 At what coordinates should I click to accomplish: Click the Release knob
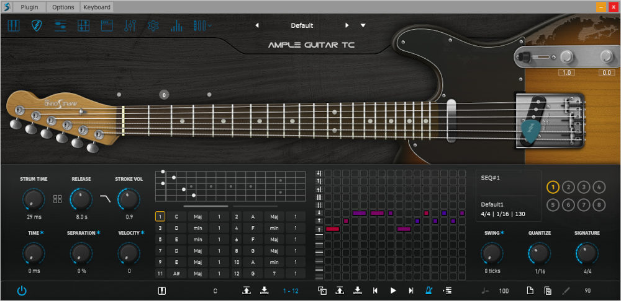81,199
